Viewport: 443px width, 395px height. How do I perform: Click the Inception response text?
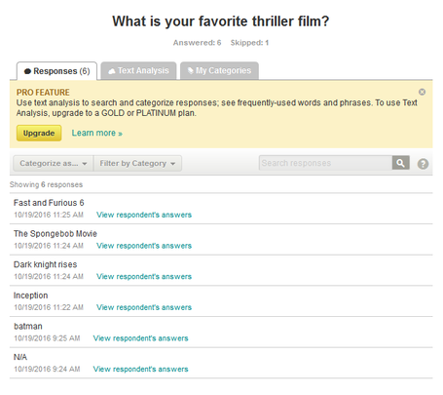30,296
